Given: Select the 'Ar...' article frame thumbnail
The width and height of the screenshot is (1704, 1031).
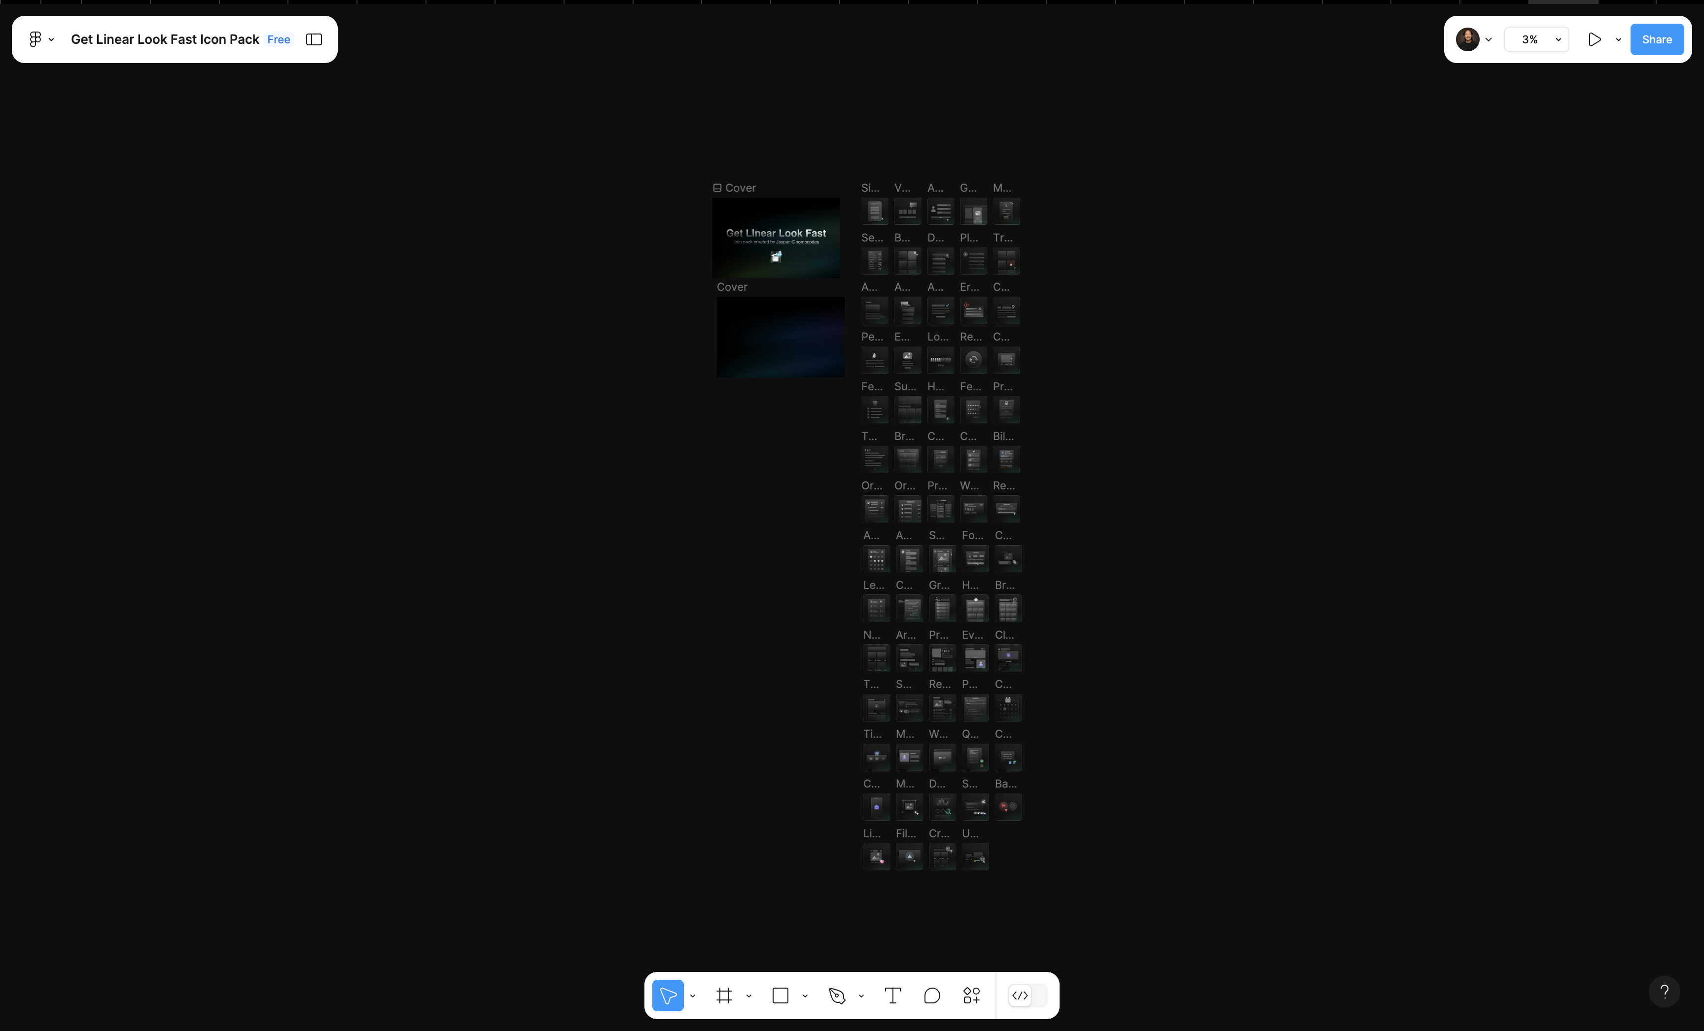Looking at the screenshot, I should [x=909, y=658].
